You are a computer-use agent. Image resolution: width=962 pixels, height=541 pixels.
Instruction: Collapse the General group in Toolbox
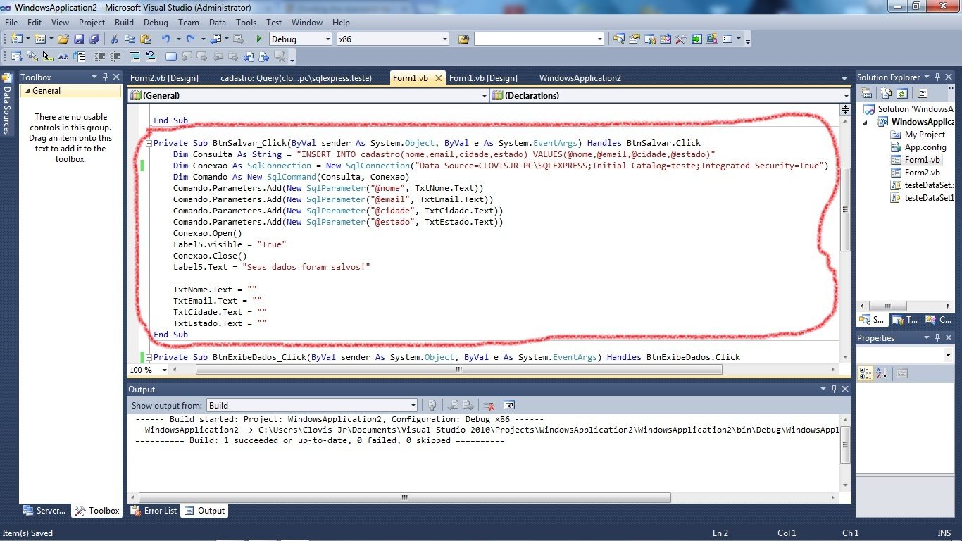27,91
